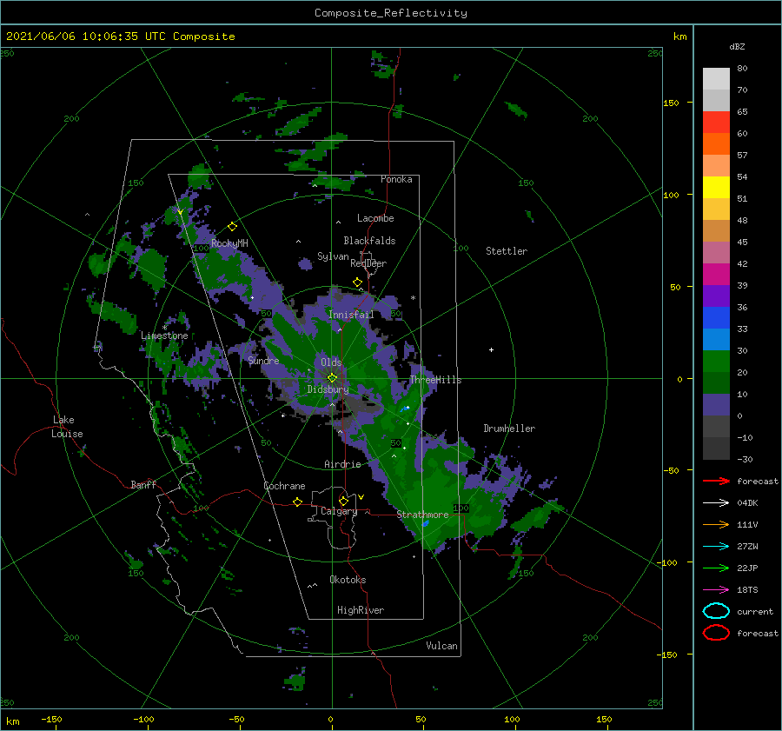Viewport: 782px width, 731px height.
Task: Click the Composite_Reflectivity title
Action: pos(391,13)
